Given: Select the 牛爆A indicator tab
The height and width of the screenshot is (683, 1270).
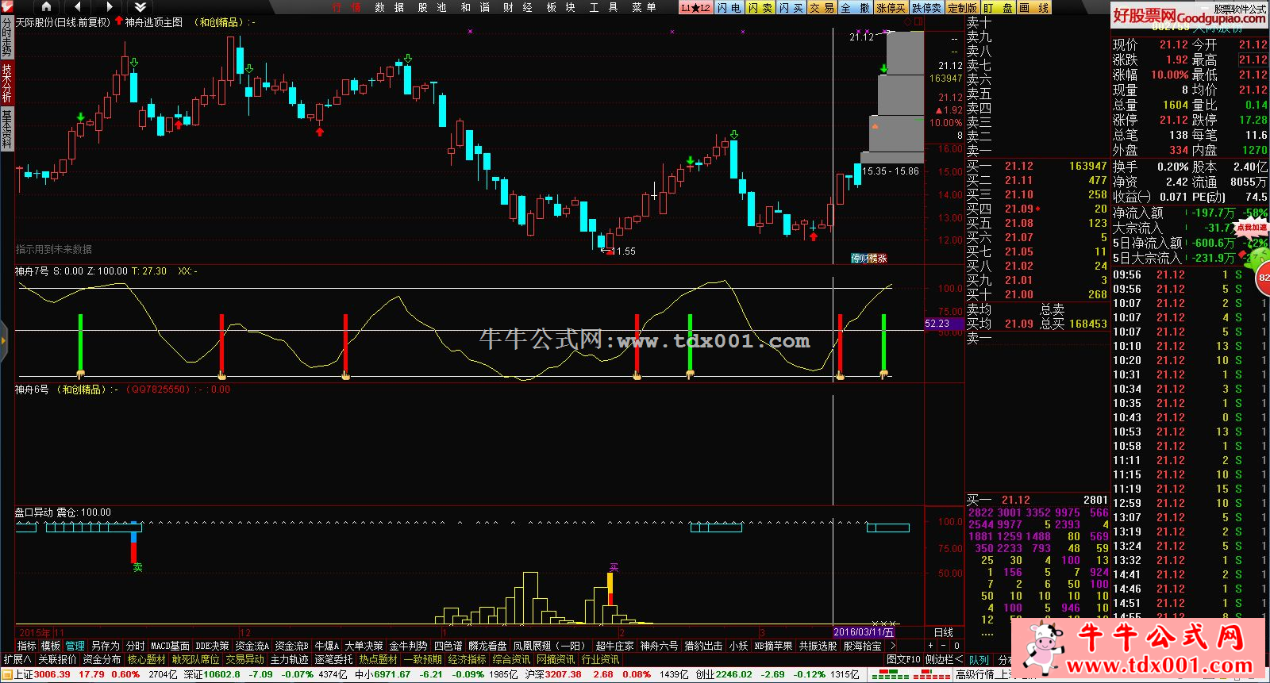Looking at the screenshot, I should coord(326,646).
